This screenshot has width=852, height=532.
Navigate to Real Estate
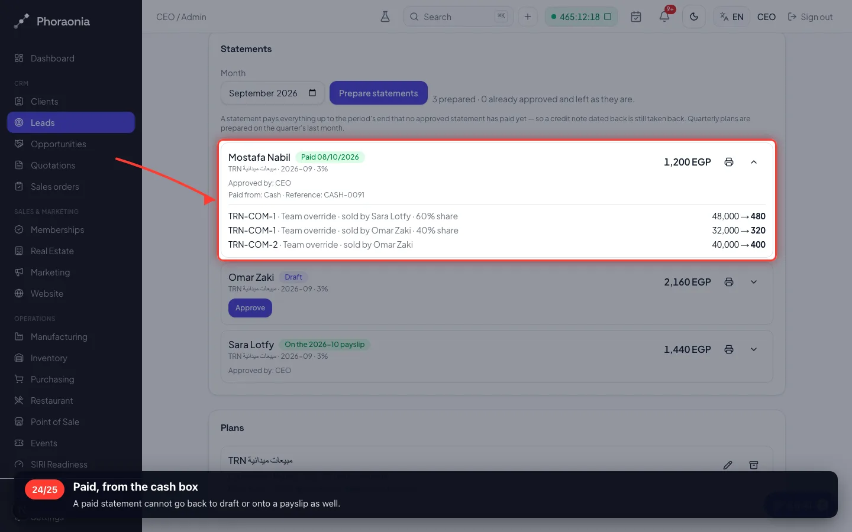coord(71,251)
